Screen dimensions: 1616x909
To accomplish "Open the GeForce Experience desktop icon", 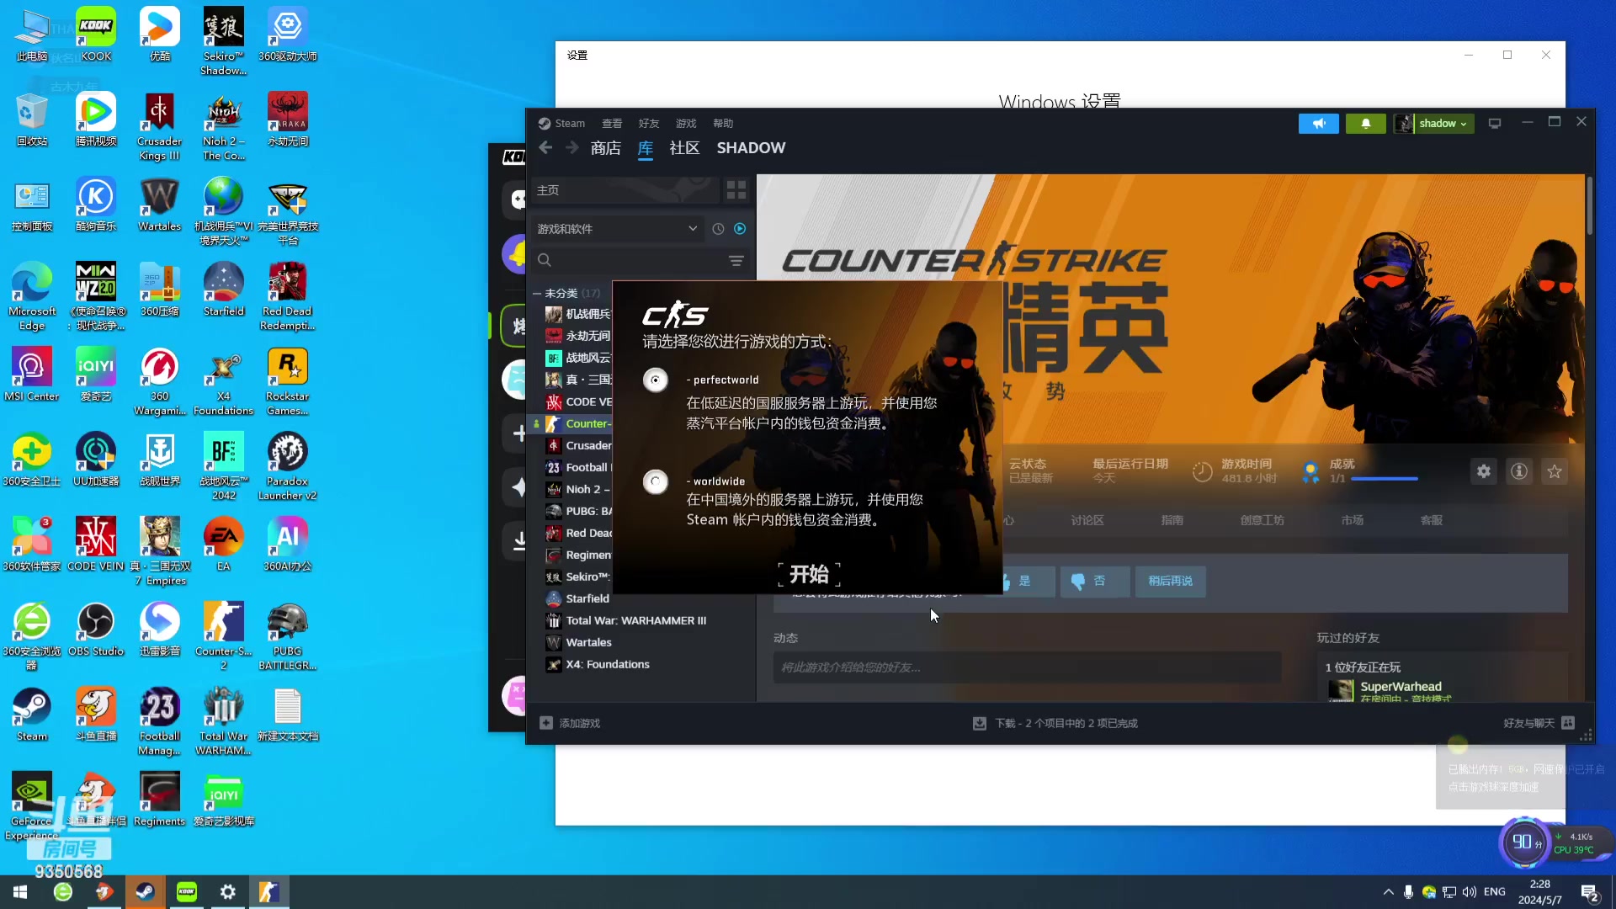I will 32,806.
